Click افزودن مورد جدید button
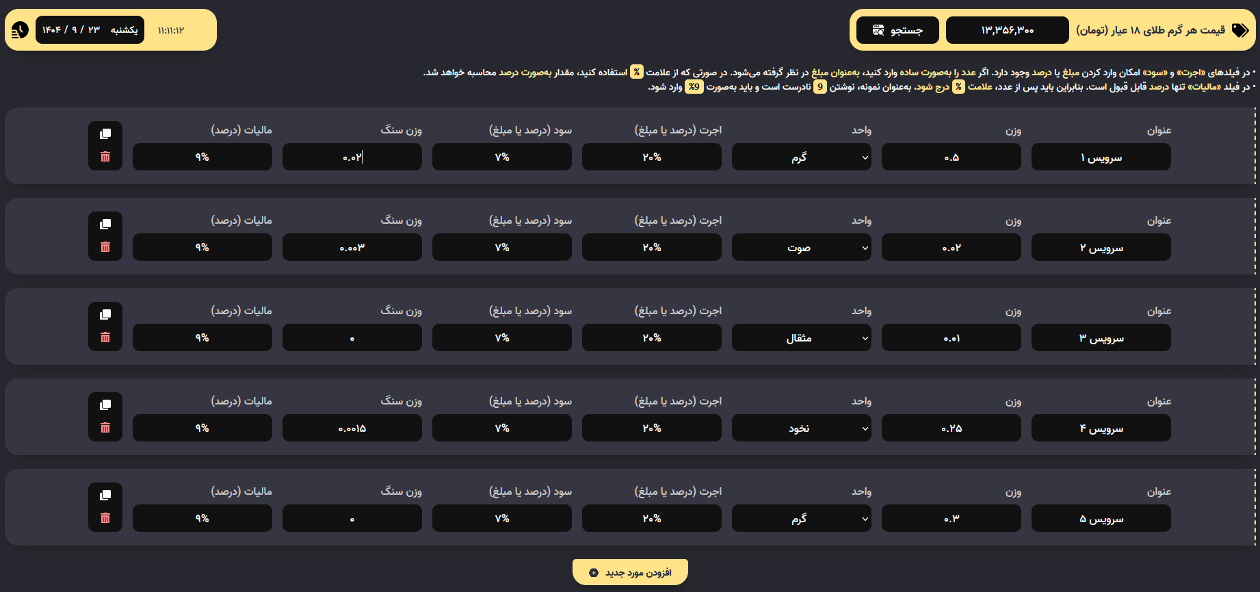 630,572
